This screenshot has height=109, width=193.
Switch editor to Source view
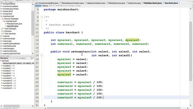[x=38, y=6]
